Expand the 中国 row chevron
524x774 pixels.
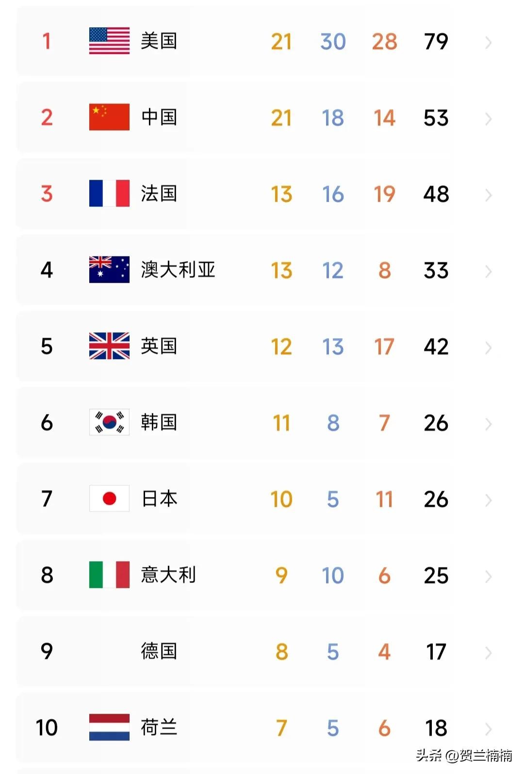click(488, 119)
